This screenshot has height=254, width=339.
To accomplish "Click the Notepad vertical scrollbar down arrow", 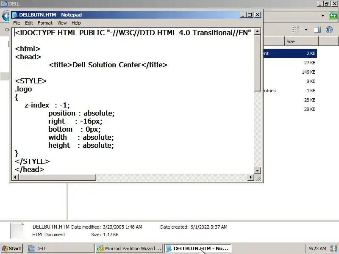I will 257,170.
